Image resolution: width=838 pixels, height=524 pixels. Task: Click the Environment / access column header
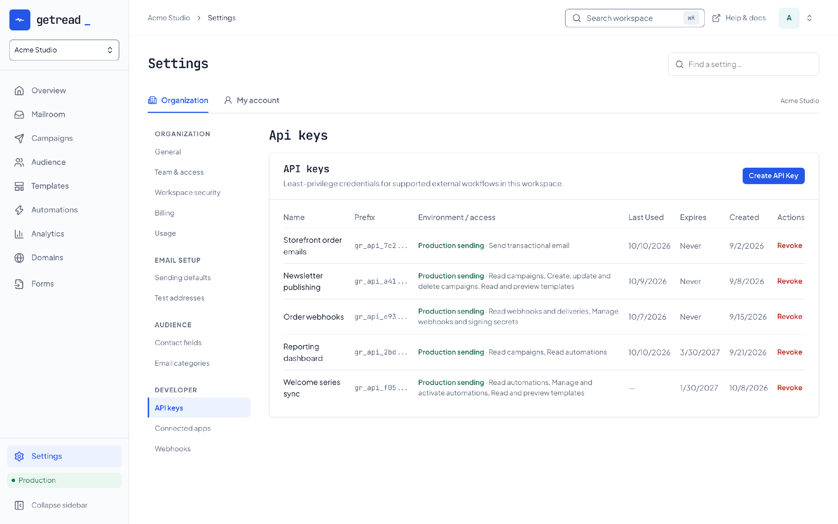(x=457, y=217)
